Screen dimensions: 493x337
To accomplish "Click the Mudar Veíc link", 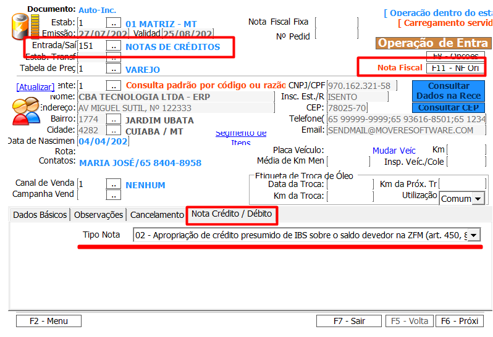I will 394,151.
